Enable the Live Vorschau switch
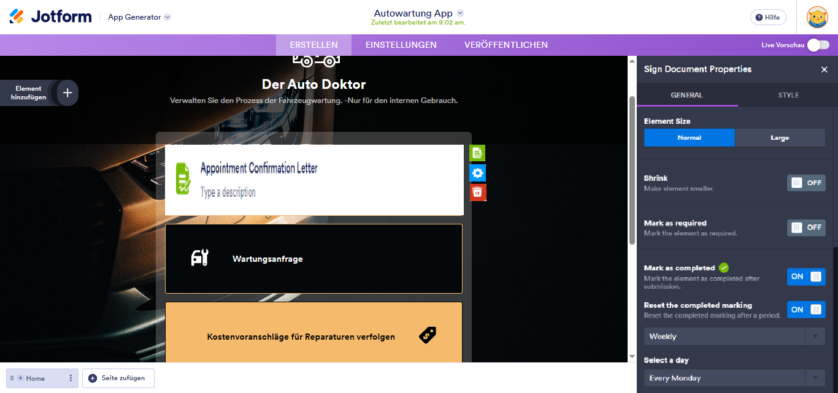The height and width of the screenshot is (393, 838). (820, 44)
